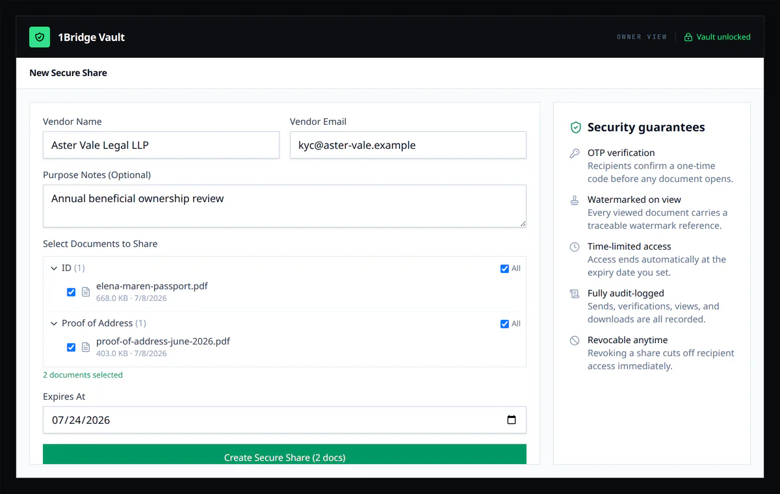Image resolution: width=780 pixels, height=494 pixels.
Task: Click the Watermarked on view heading text
Action: pyautogui.click(x=634, y=200)
